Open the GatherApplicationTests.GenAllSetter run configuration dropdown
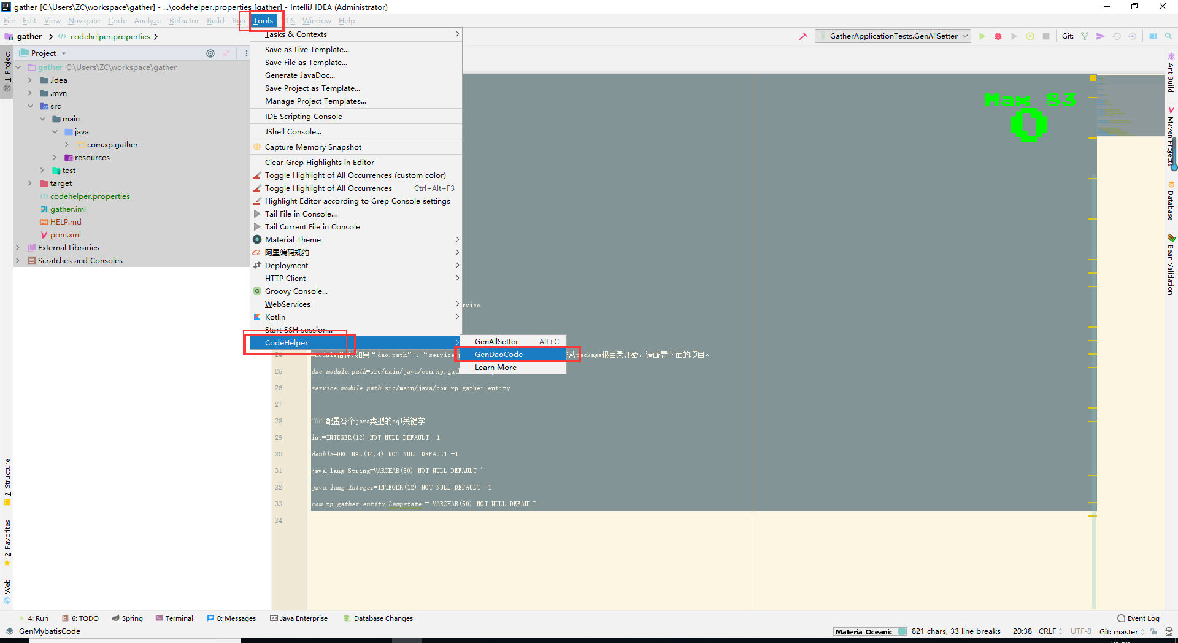Viewport: 1178px width, 643px height. [x=893, y=36]
